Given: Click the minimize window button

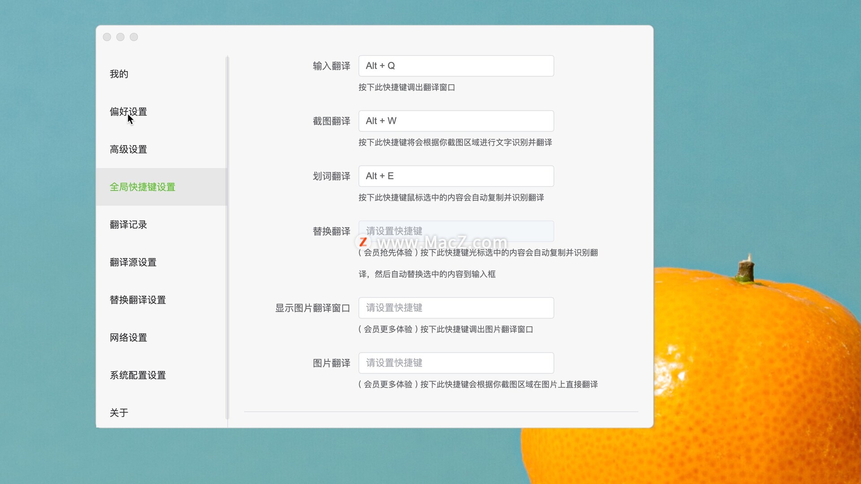Looking at the screenshot, I should click(x=120, y=37).
